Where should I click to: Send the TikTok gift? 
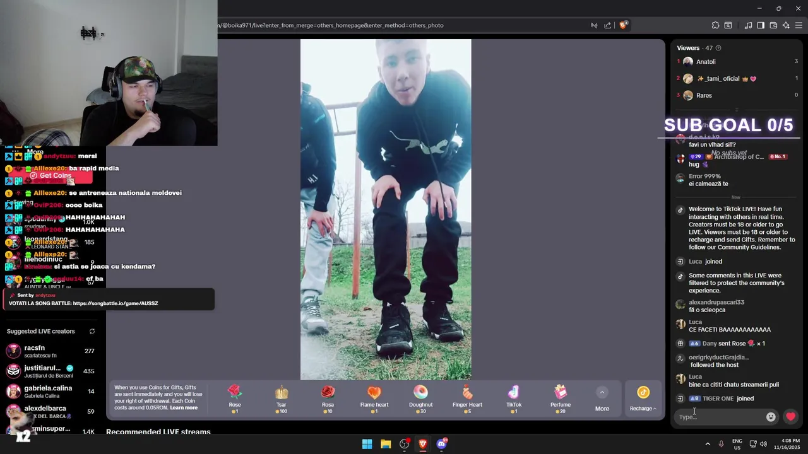tap(514, 399)
